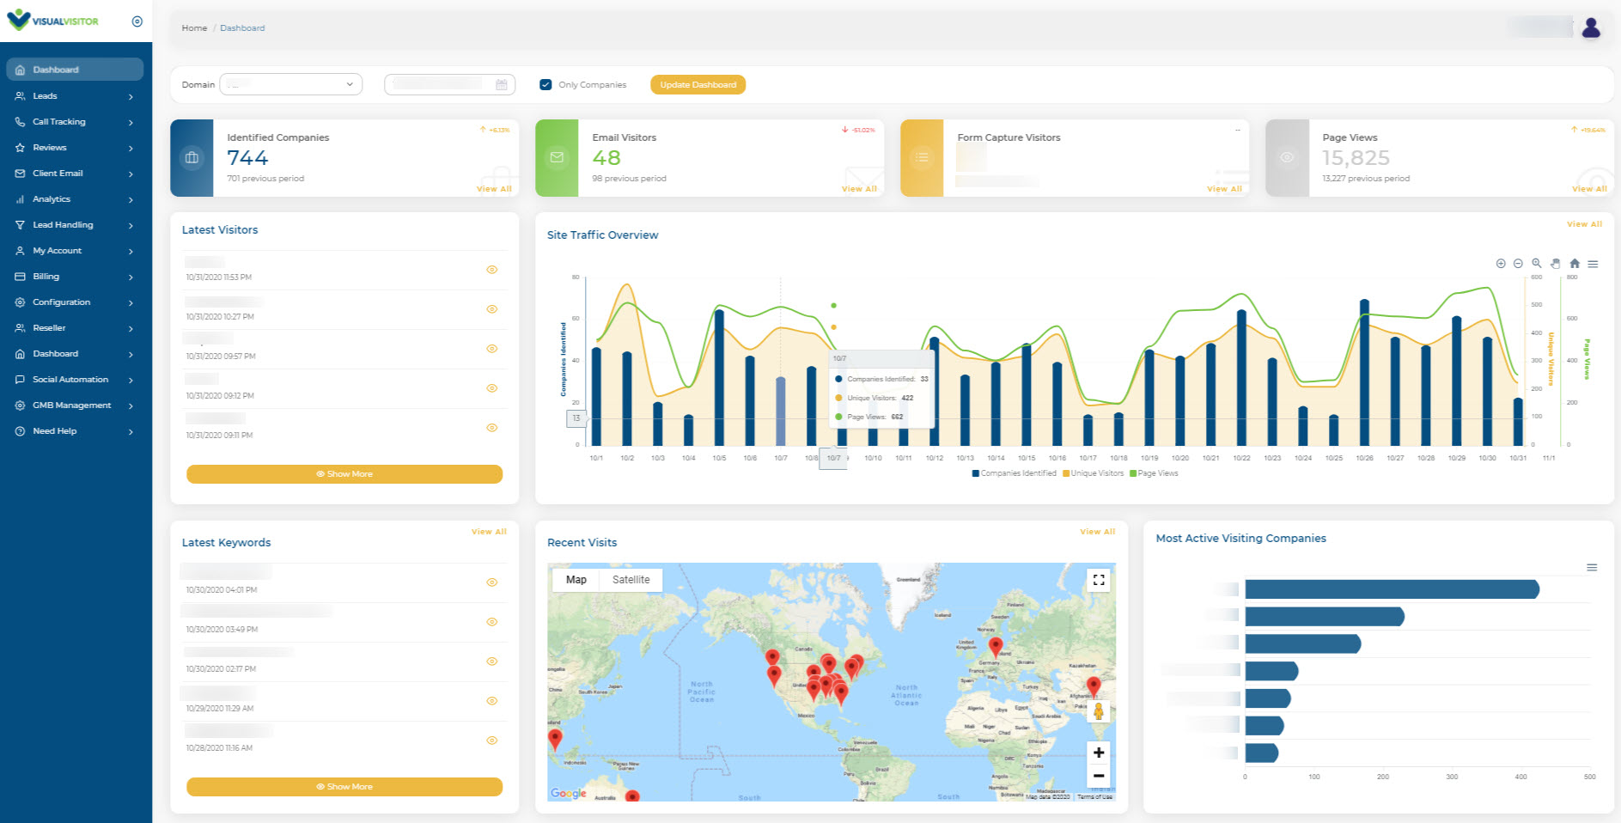The width and height of the screenshot is (1621, 823).
Task: Open the hamburger menu on Most Active Visiting Companies
Action: pyautogui.click(x=1591, y=567)
